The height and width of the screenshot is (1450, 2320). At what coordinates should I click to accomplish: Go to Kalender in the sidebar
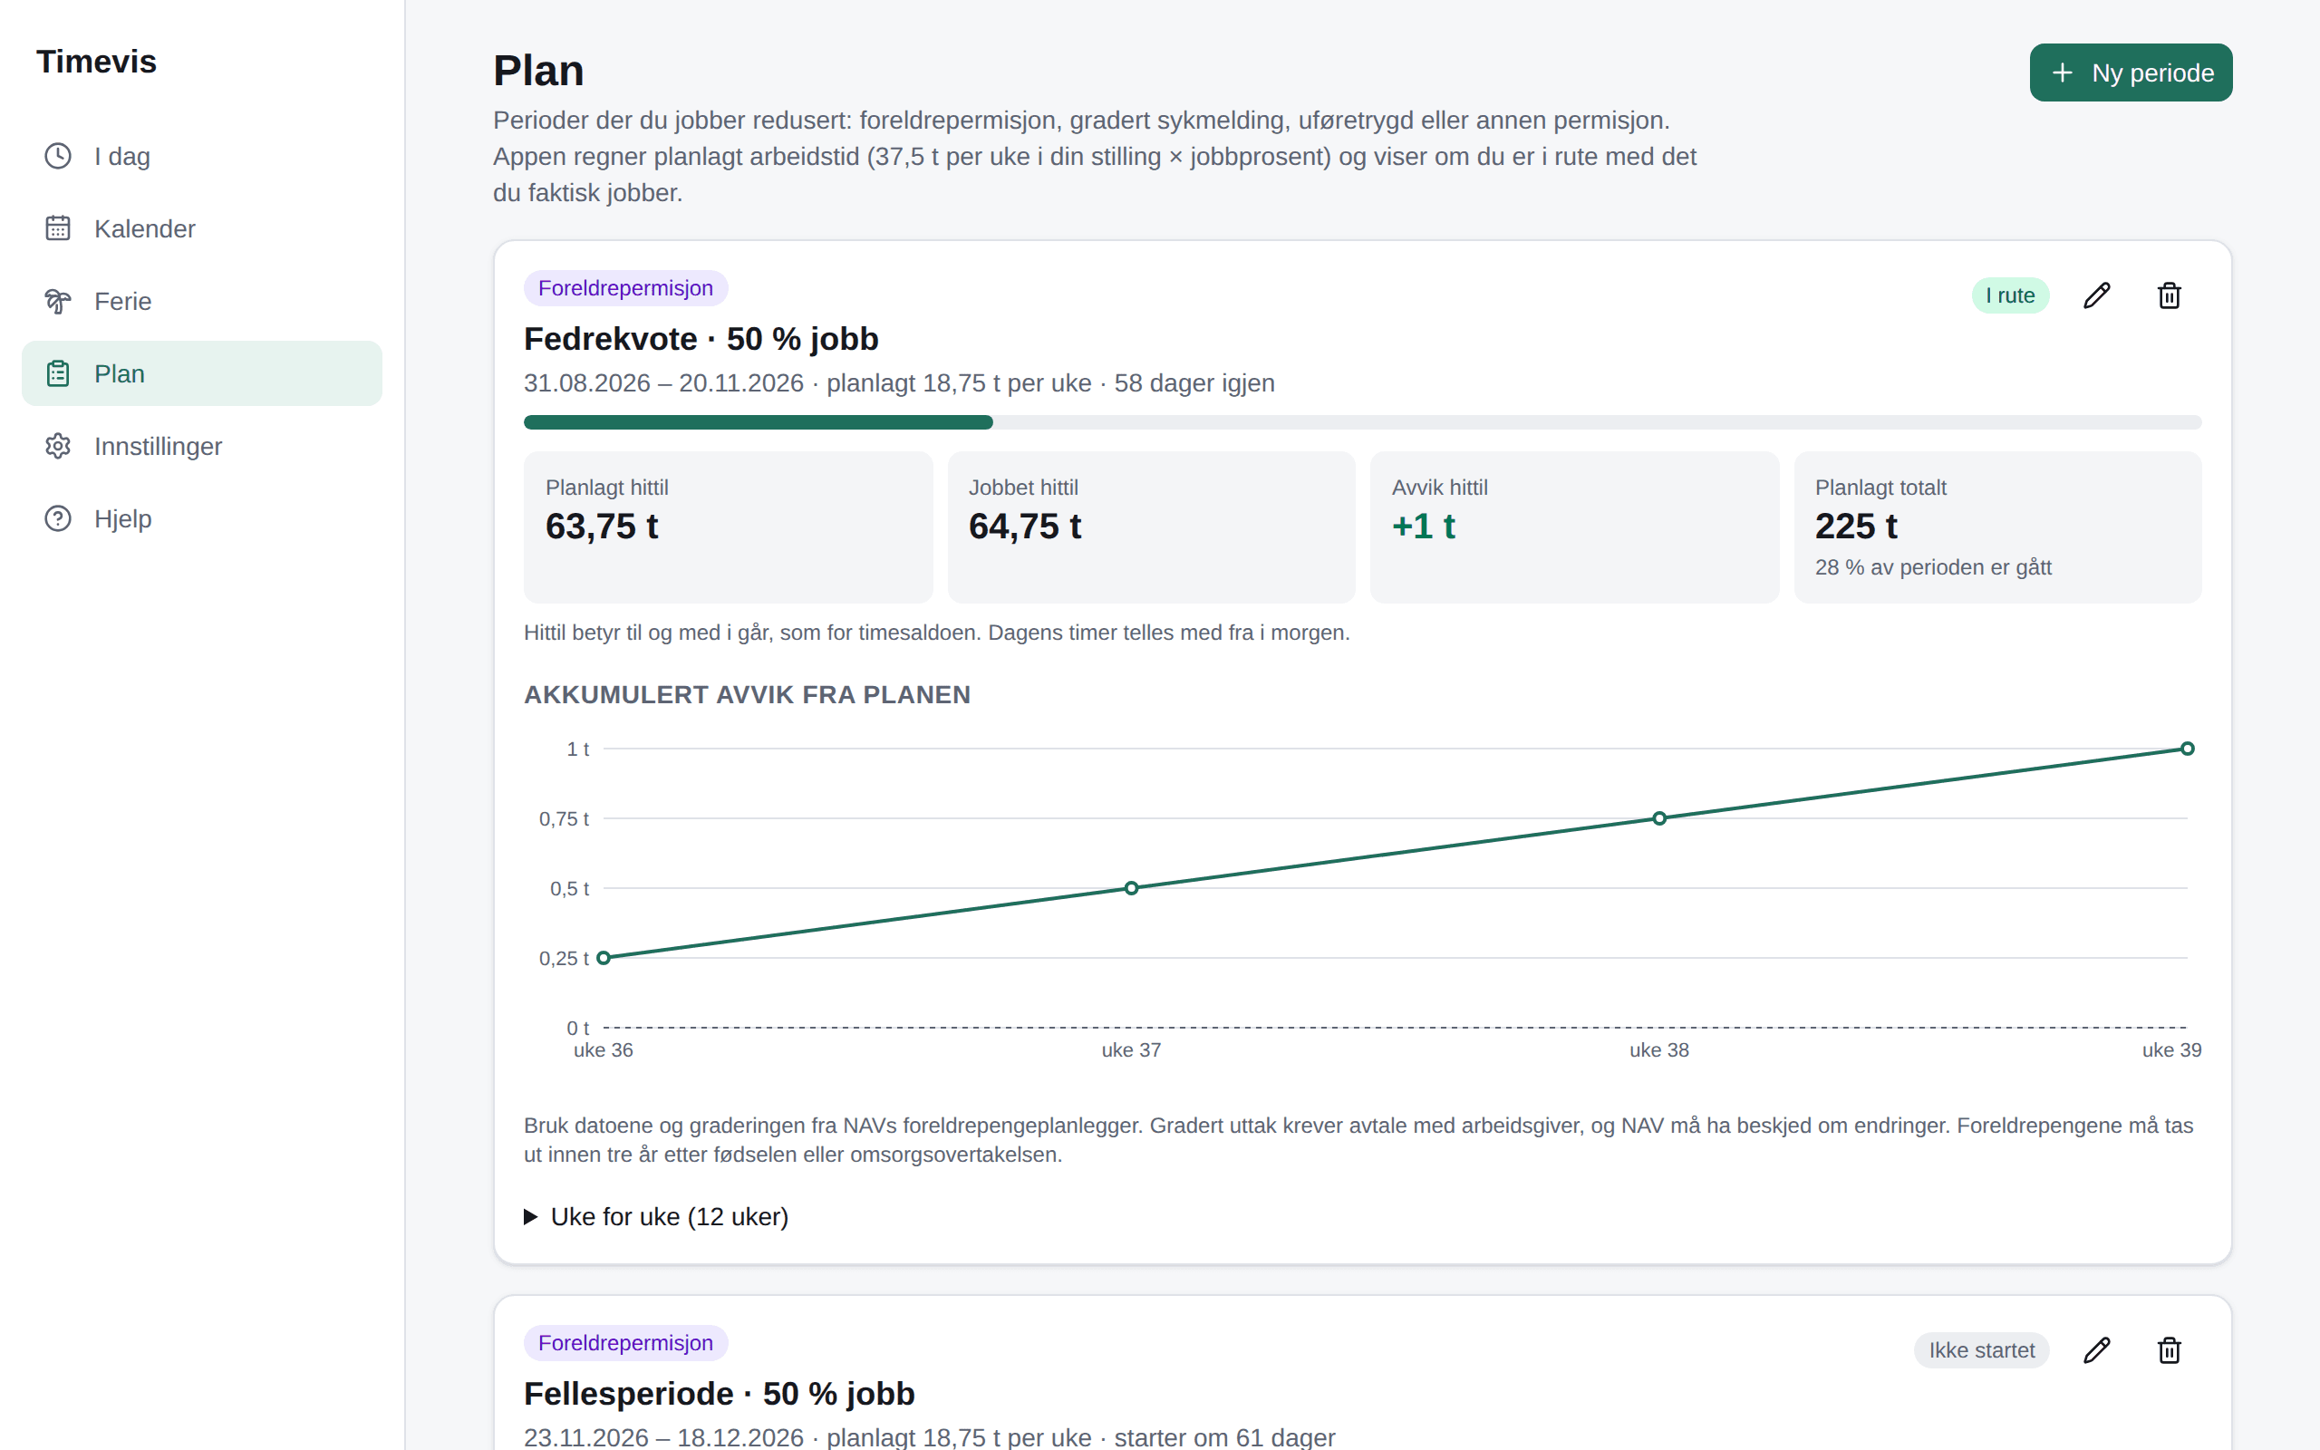tap(201, 228)
